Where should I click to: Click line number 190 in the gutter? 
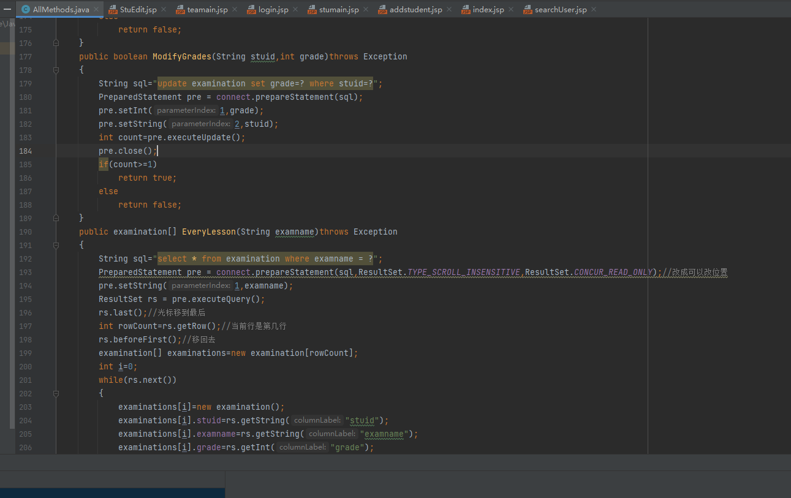click(26, 232)
